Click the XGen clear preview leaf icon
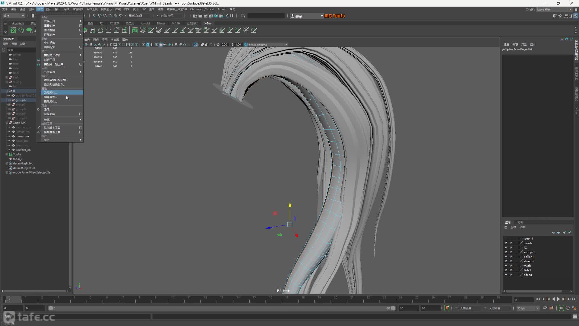The image size is (579, 326). tap(29, 30)
